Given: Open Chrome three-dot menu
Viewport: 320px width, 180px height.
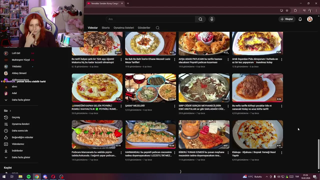Looking at the screenshot, I should (x=316, y=10).
